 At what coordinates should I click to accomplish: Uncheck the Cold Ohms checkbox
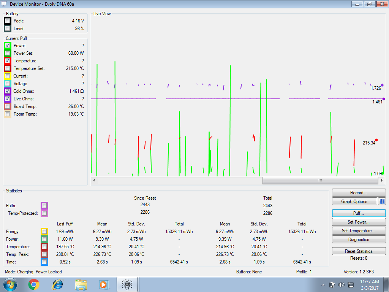tap(8, 91)
